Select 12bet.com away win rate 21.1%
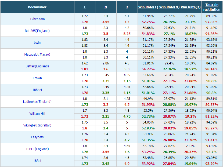 point(190,22)
